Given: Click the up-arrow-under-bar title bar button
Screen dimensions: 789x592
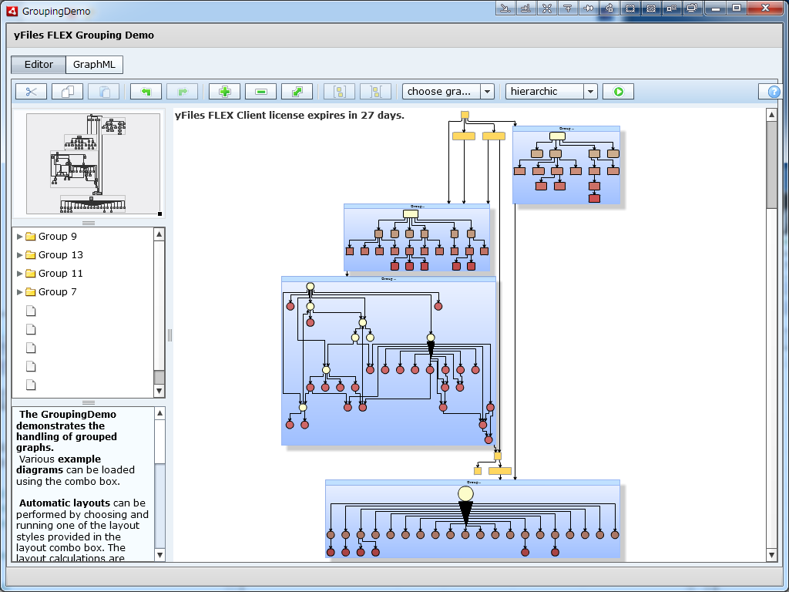Looking at the screenshot, I should [x=568, y=8].
